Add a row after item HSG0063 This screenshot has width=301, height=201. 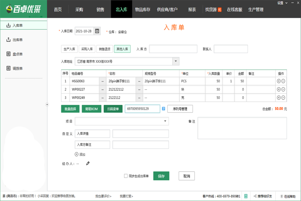279,81
